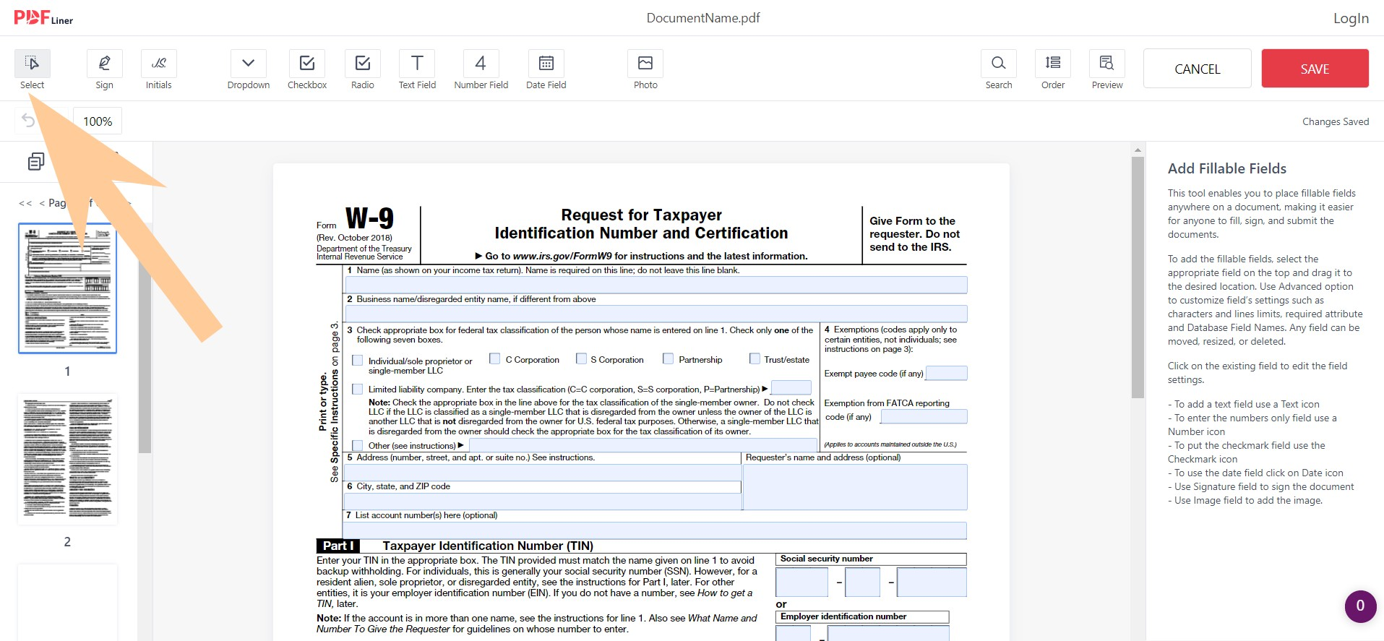
Task: Click the line 1 Name field
Action: point(656,285)
